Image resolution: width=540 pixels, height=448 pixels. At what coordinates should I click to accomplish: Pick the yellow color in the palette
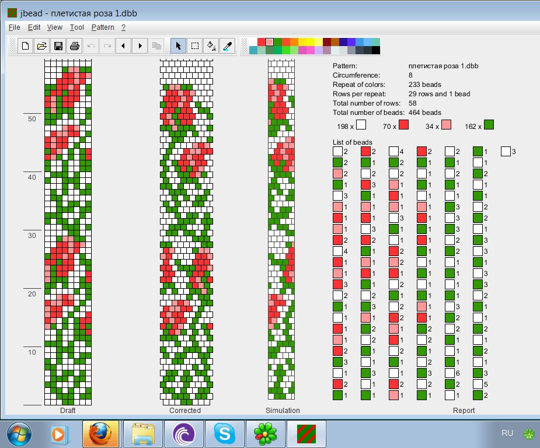[x=311, y=42]
